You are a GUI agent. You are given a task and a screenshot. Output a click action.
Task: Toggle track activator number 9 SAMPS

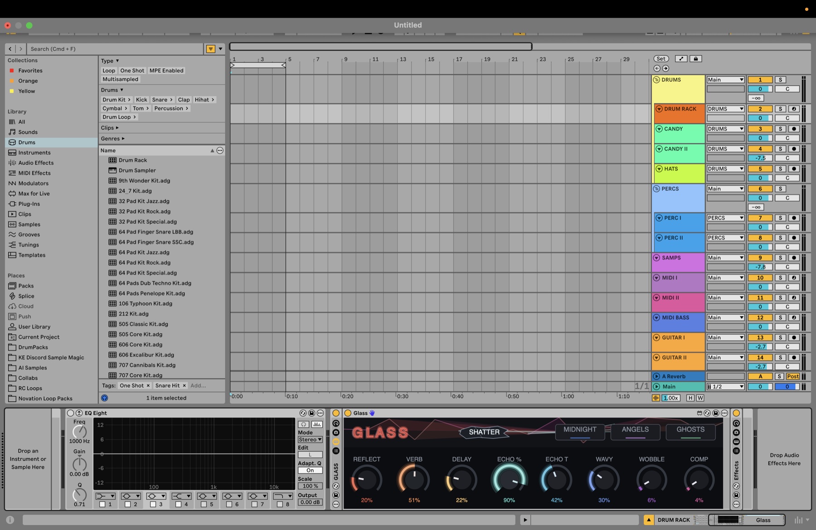[x=760, y=258]
